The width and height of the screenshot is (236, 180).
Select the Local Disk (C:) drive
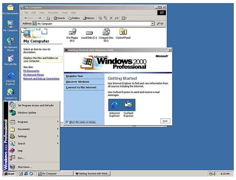click(89, 35)
